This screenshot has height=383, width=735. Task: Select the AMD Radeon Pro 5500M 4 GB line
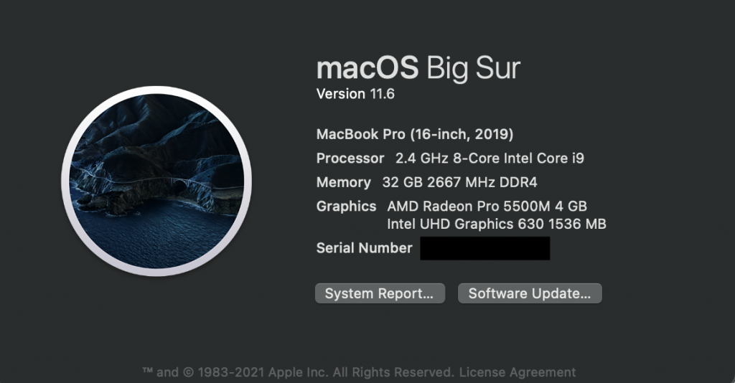[487, 206]
